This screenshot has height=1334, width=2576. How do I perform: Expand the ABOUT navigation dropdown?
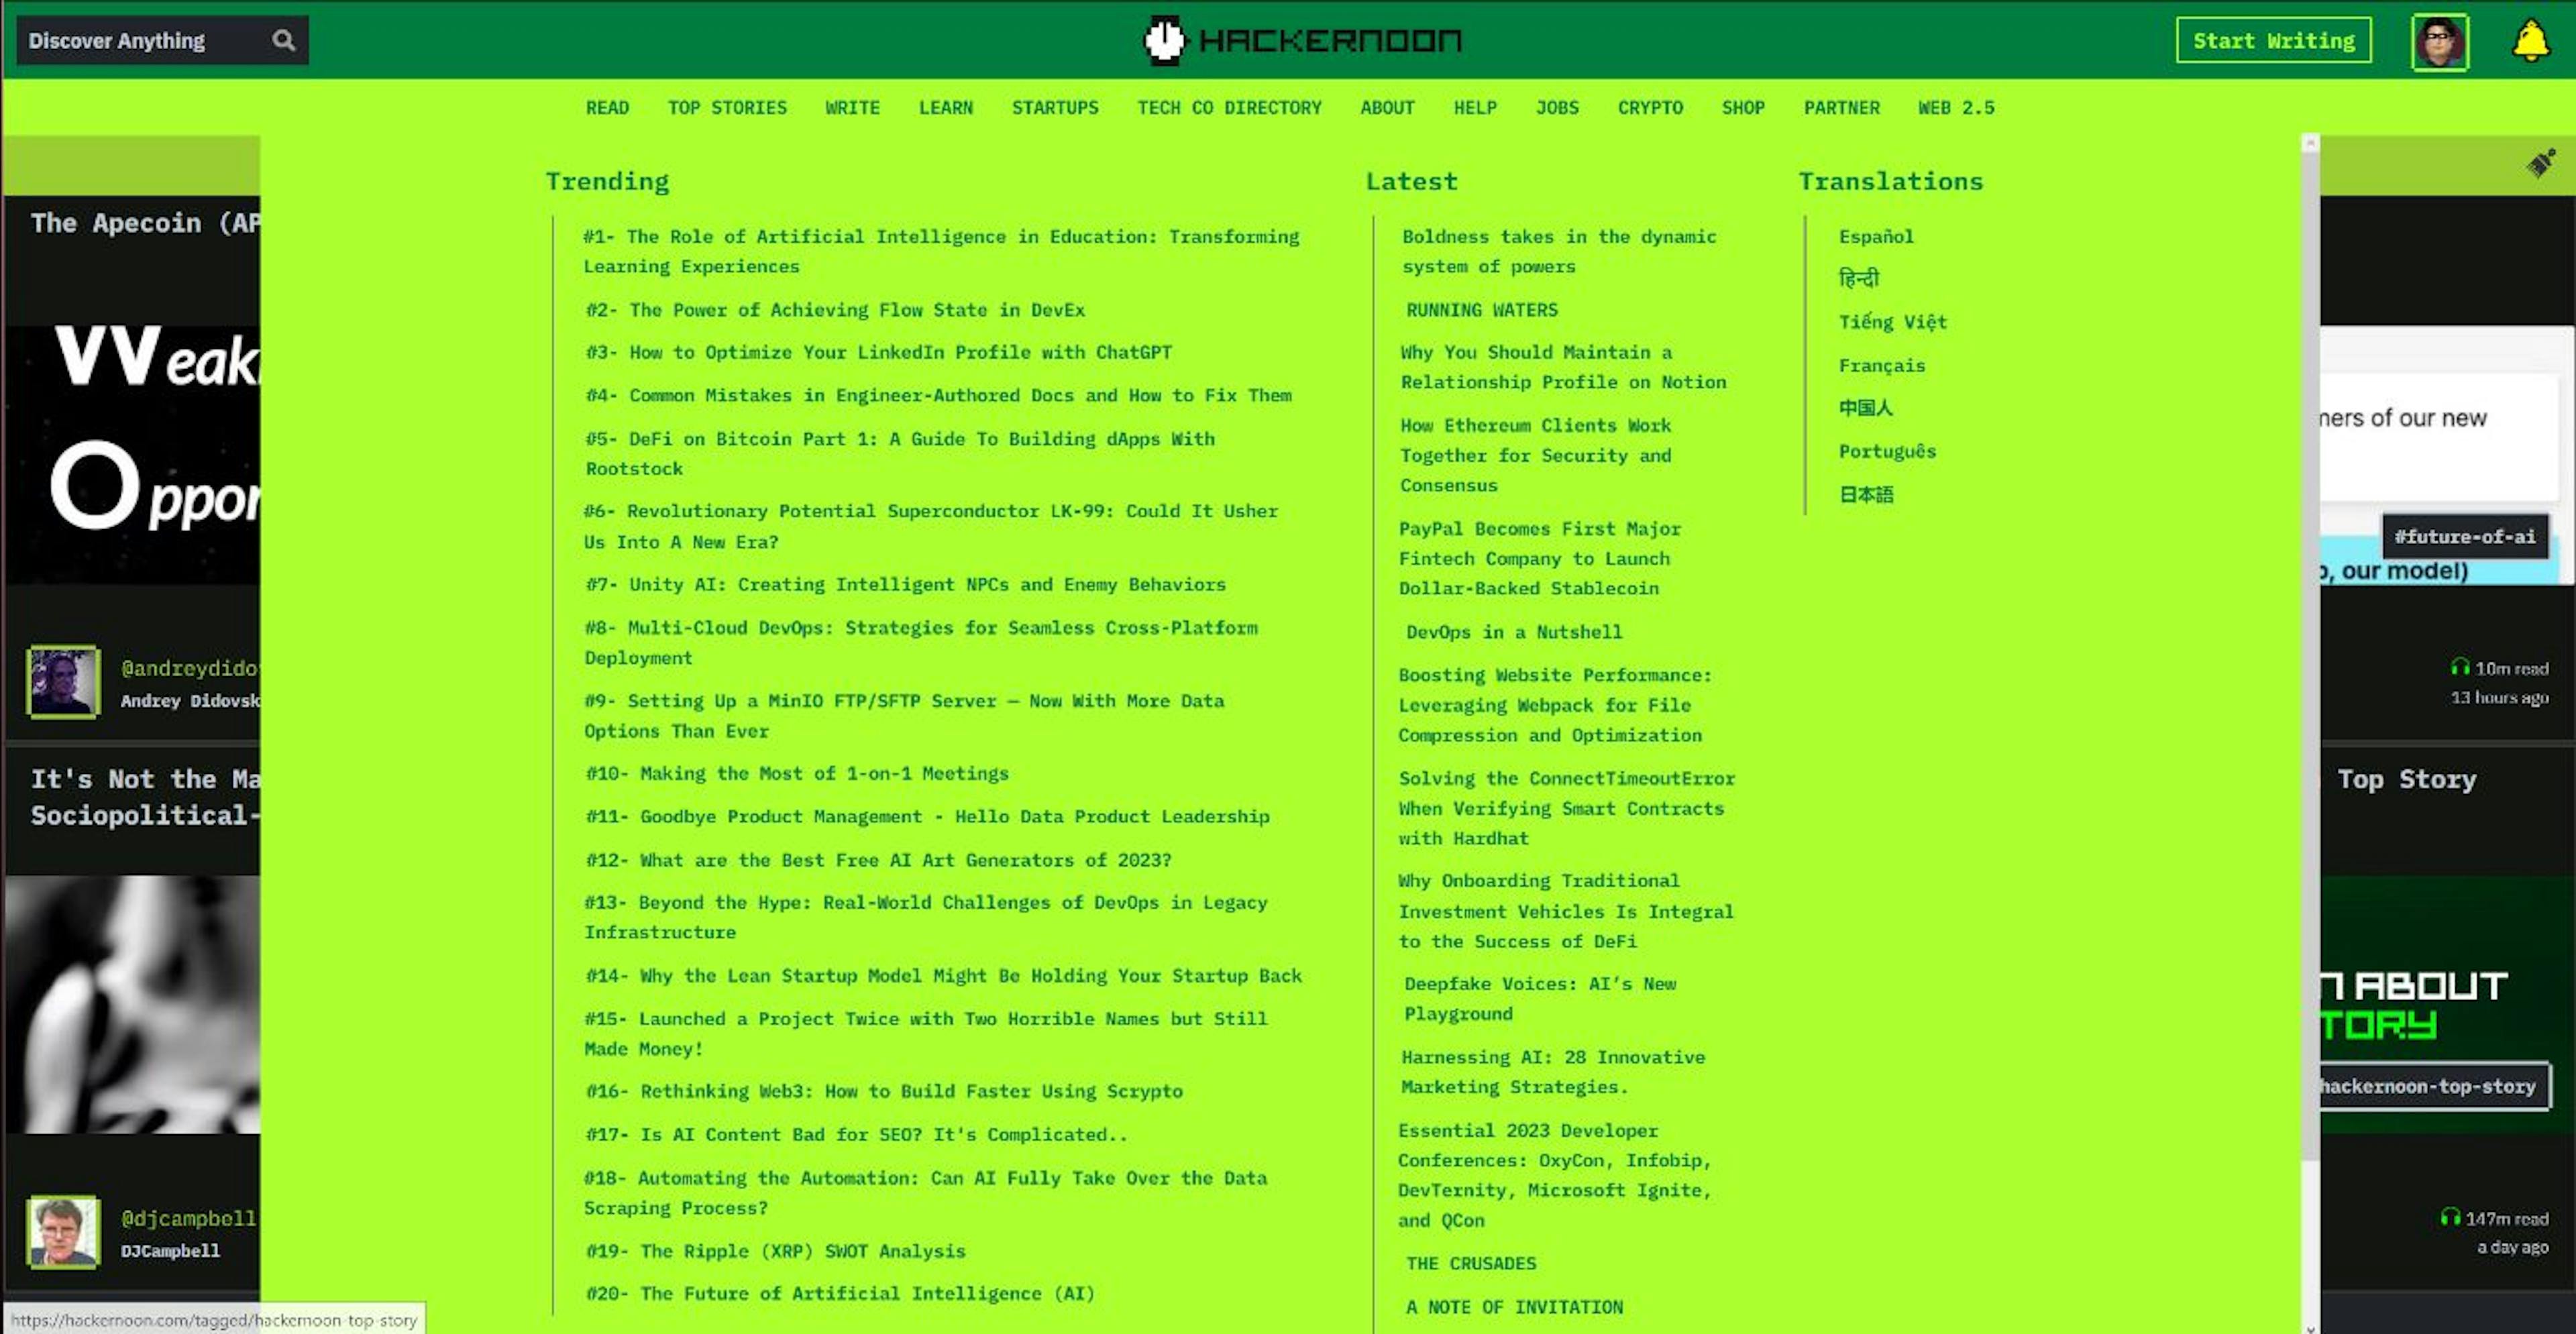(1387, 107)
